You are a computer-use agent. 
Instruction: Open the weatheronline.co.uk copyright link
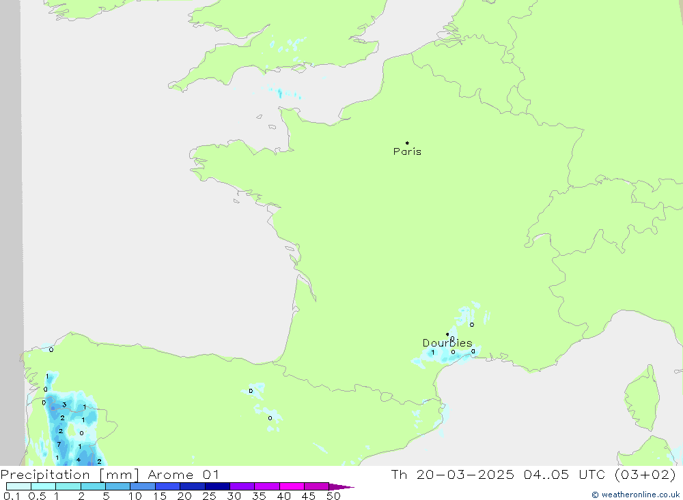tap(635, 495)
